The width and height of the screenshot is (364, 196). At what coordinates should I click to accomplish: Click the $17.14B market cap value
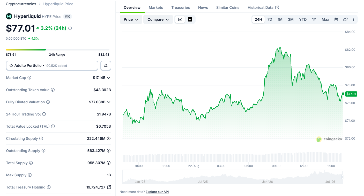[99, 78]
